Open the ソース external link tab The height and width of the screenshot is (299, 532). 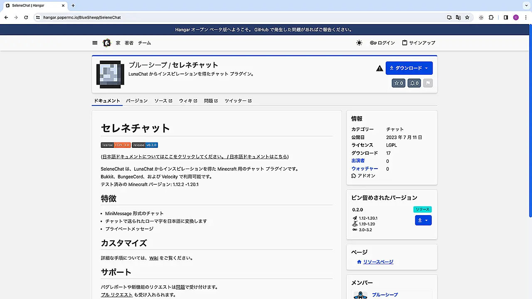coord(163,101)
